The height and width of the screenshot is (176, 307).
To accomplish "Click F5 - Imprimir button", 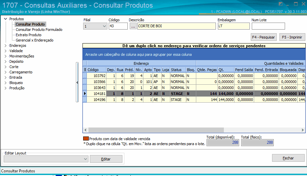I will (x=292, y=37).
